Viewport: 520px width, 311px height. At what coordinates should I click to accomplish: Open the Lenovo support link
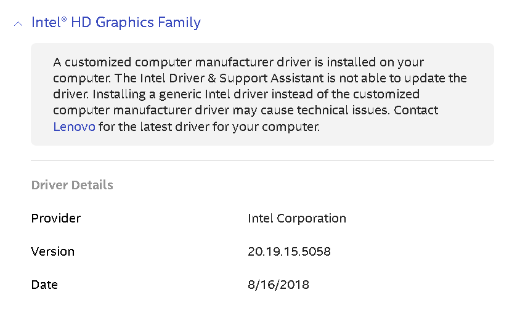[74, 127]
